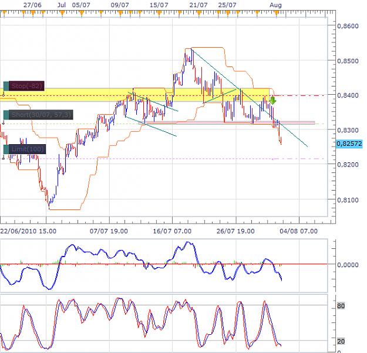Click the Stop(-82) order label
This screenshot has width=367, height=353.
pos(26,86)
